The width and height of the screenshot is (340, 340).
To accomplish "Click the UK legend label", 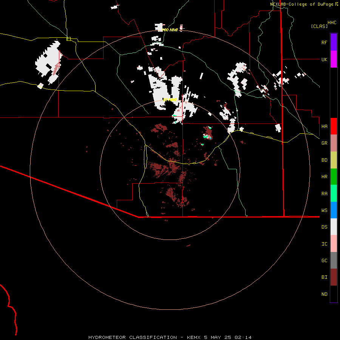I will click(x=324, y=59).
